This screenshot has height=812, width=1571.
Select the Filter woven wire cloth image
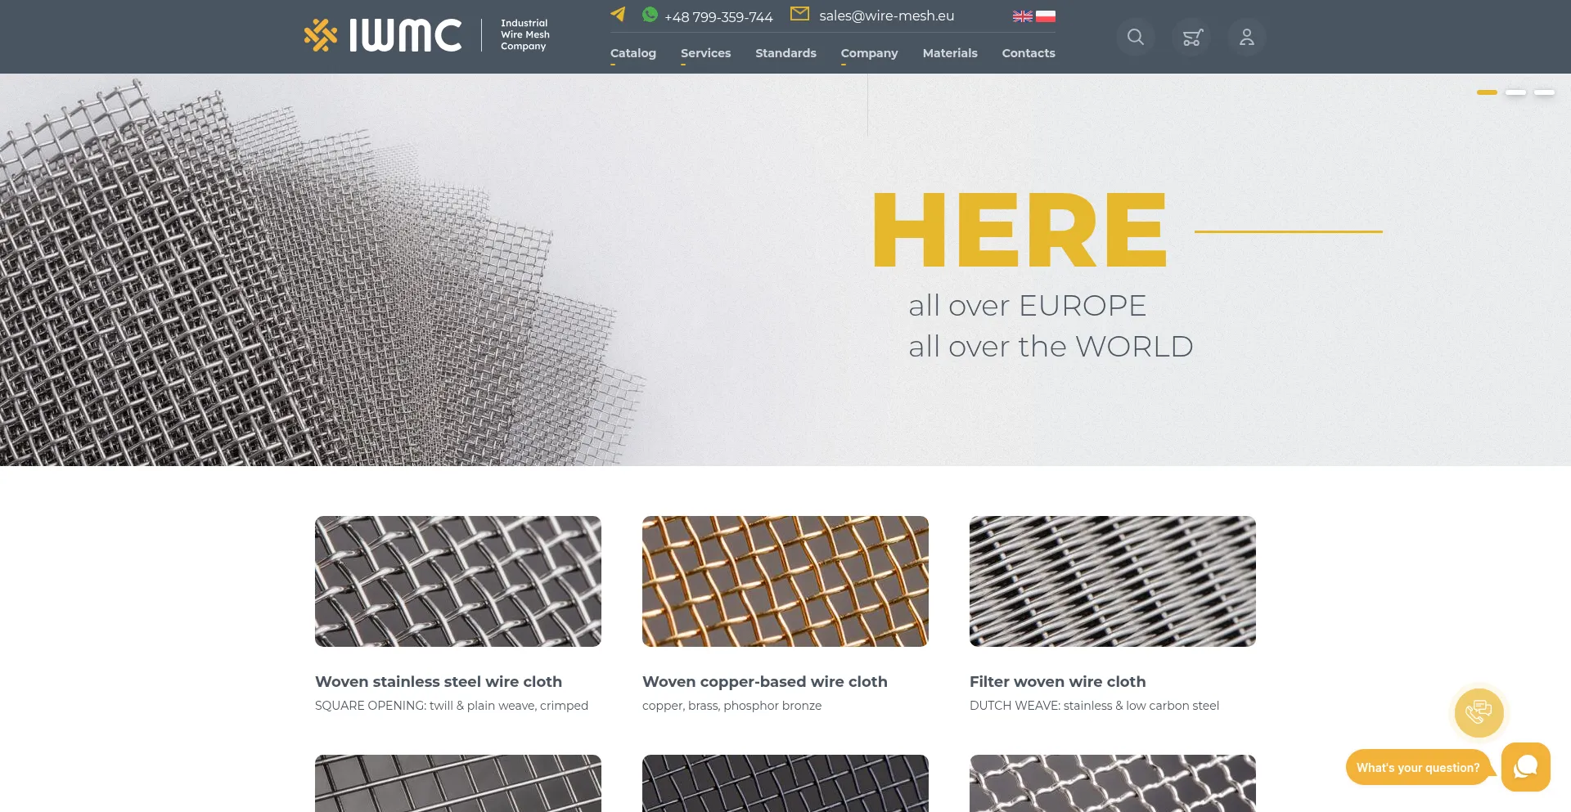pos(1112,581)
